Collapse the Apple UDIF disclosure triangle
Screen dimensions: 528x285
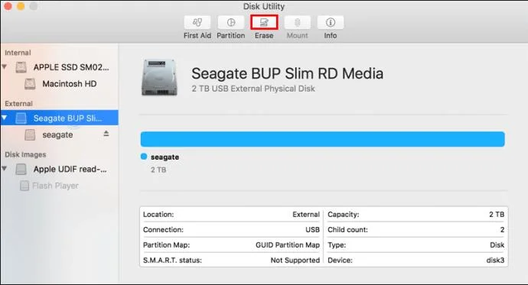pos(5,169)
